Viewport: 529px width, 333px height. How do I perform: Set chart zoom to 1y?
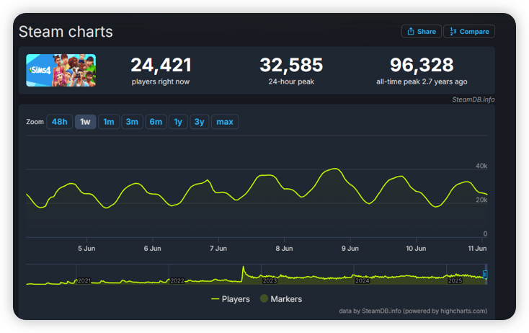pos(178,122)
